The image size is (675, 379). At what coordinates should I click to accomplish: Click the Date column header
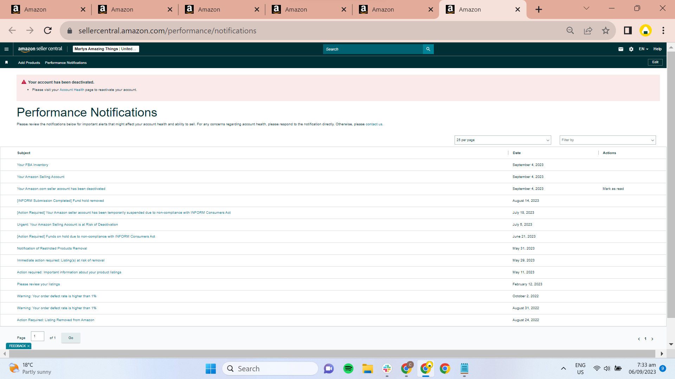516,153
